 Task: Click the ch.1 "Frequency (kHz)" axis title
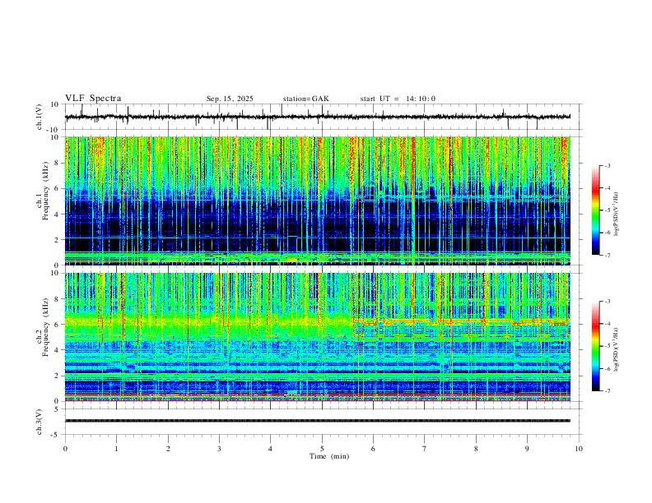45,192
